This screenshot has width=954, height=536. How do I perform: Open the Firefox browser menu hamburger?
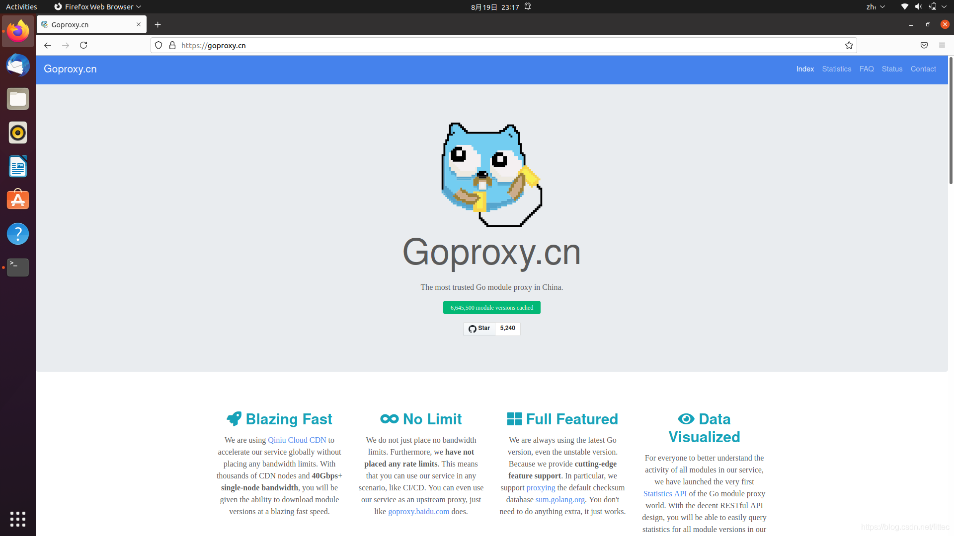(942, 45)
